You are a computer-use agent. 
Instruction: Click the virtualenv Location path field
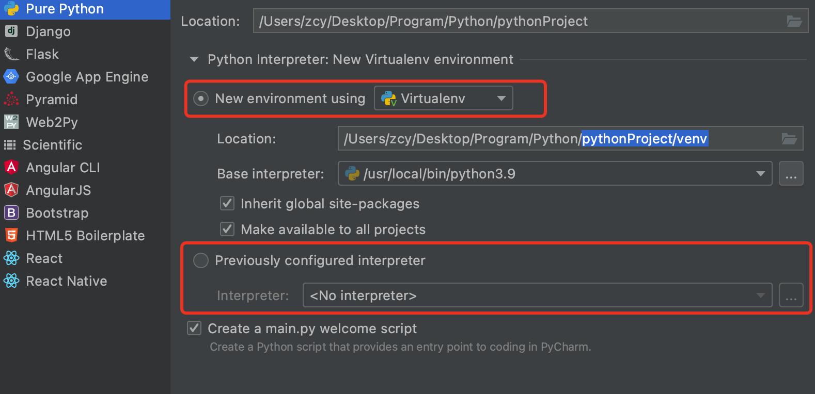point(570,138)
